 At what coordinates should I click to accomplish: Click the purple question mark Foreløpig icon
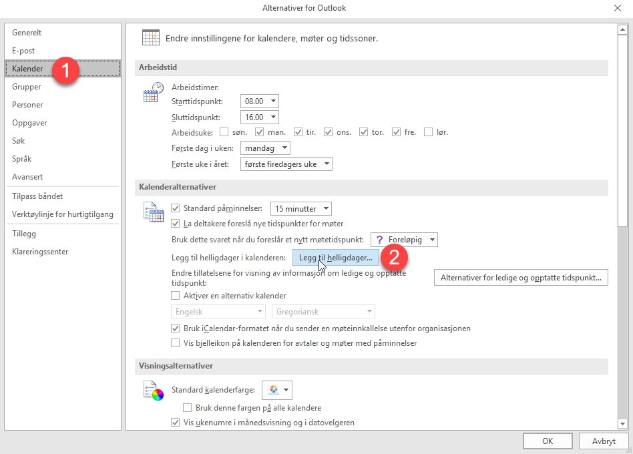point(379,240)
